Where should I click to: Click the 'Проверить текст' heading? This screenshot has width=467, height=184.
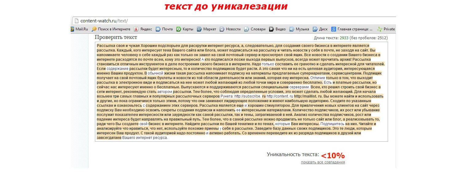coord(116,37)
